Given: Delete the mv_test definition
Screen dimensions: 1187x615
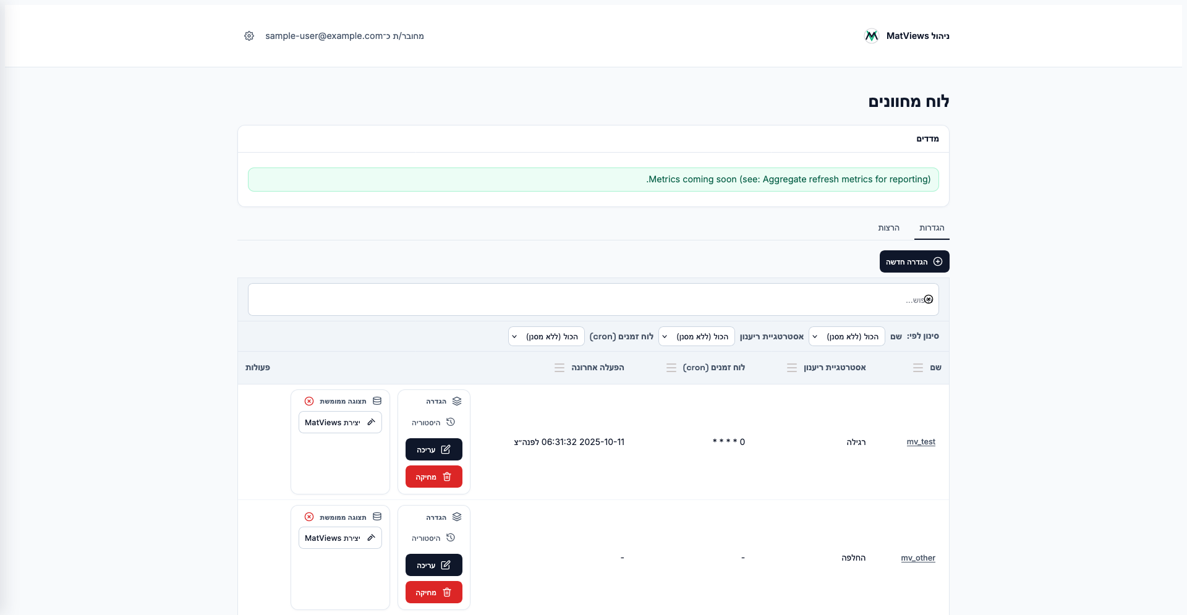Looking at the screenshot, I should 433,477.
